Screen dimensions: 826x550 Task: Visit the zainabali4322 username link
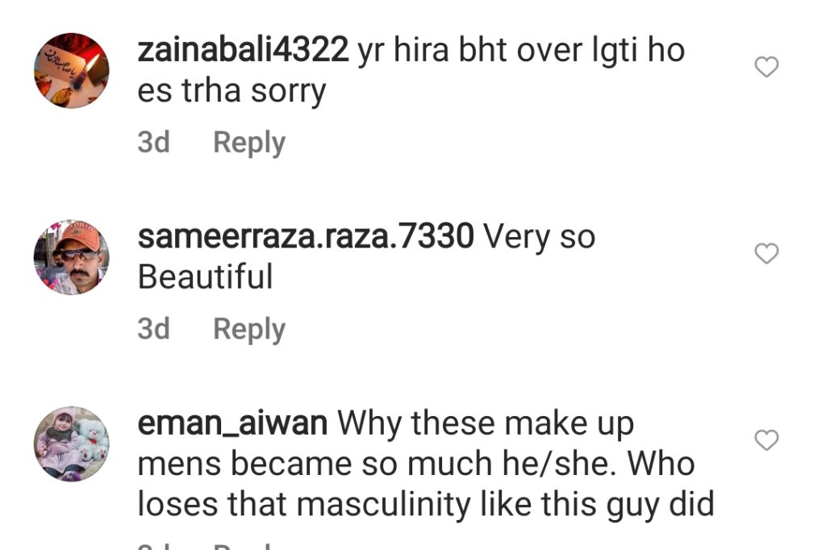(243, 50)
